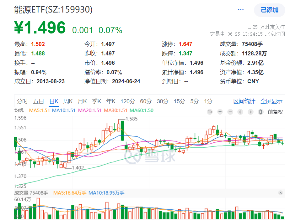
Task: Switch to the 120分 interval tab
Action: [128, 101]
